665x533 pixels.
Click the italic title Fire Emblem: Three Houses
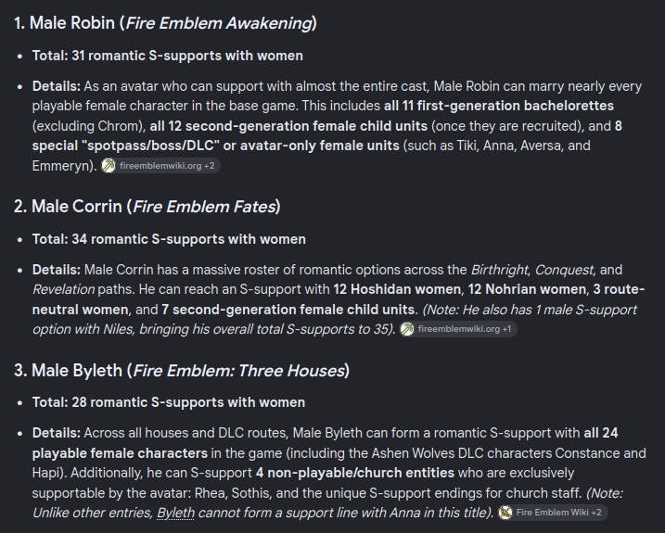238,370
